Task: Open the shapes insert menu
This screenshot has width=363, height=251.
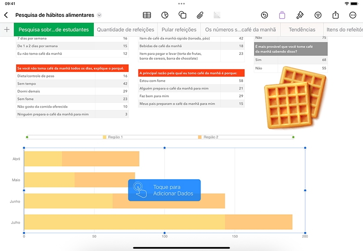Action: click(182, 15)
